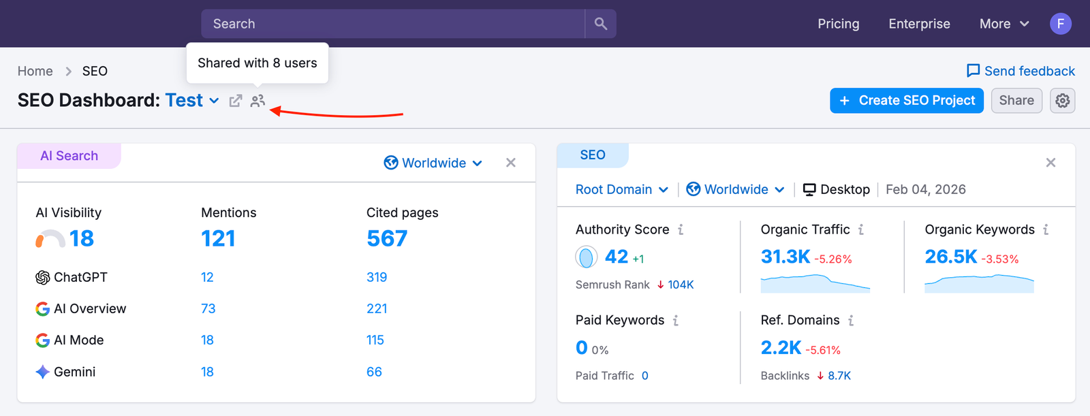Viewport: 1090px width, 416px height.
Task: Click the Google icon beside AI Overview
Action: pyautogui.click(x=42, y=308)
